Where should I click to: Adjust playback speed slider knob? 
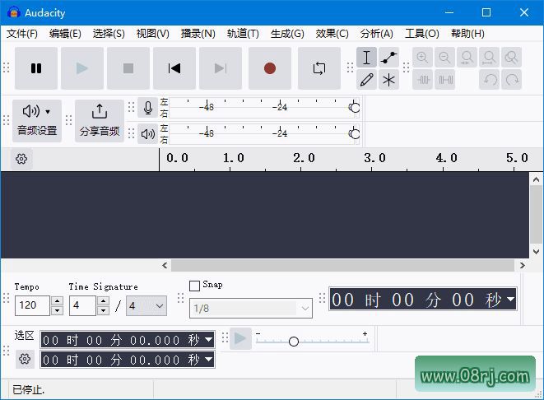pos(294,342)
